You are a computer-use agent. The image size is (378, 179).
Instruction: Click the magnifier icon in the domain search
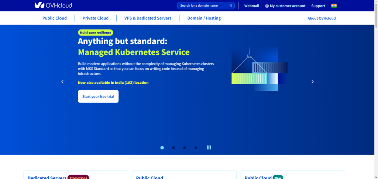231,6
